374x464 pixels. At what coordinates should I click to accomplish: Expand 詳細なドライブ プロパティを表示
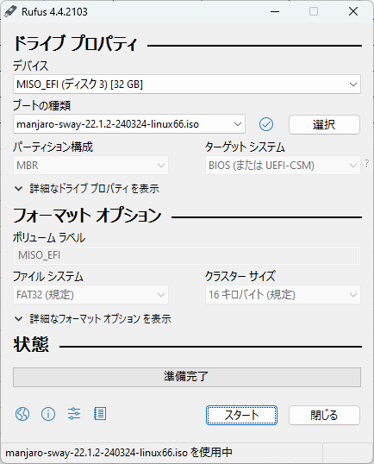87,189
